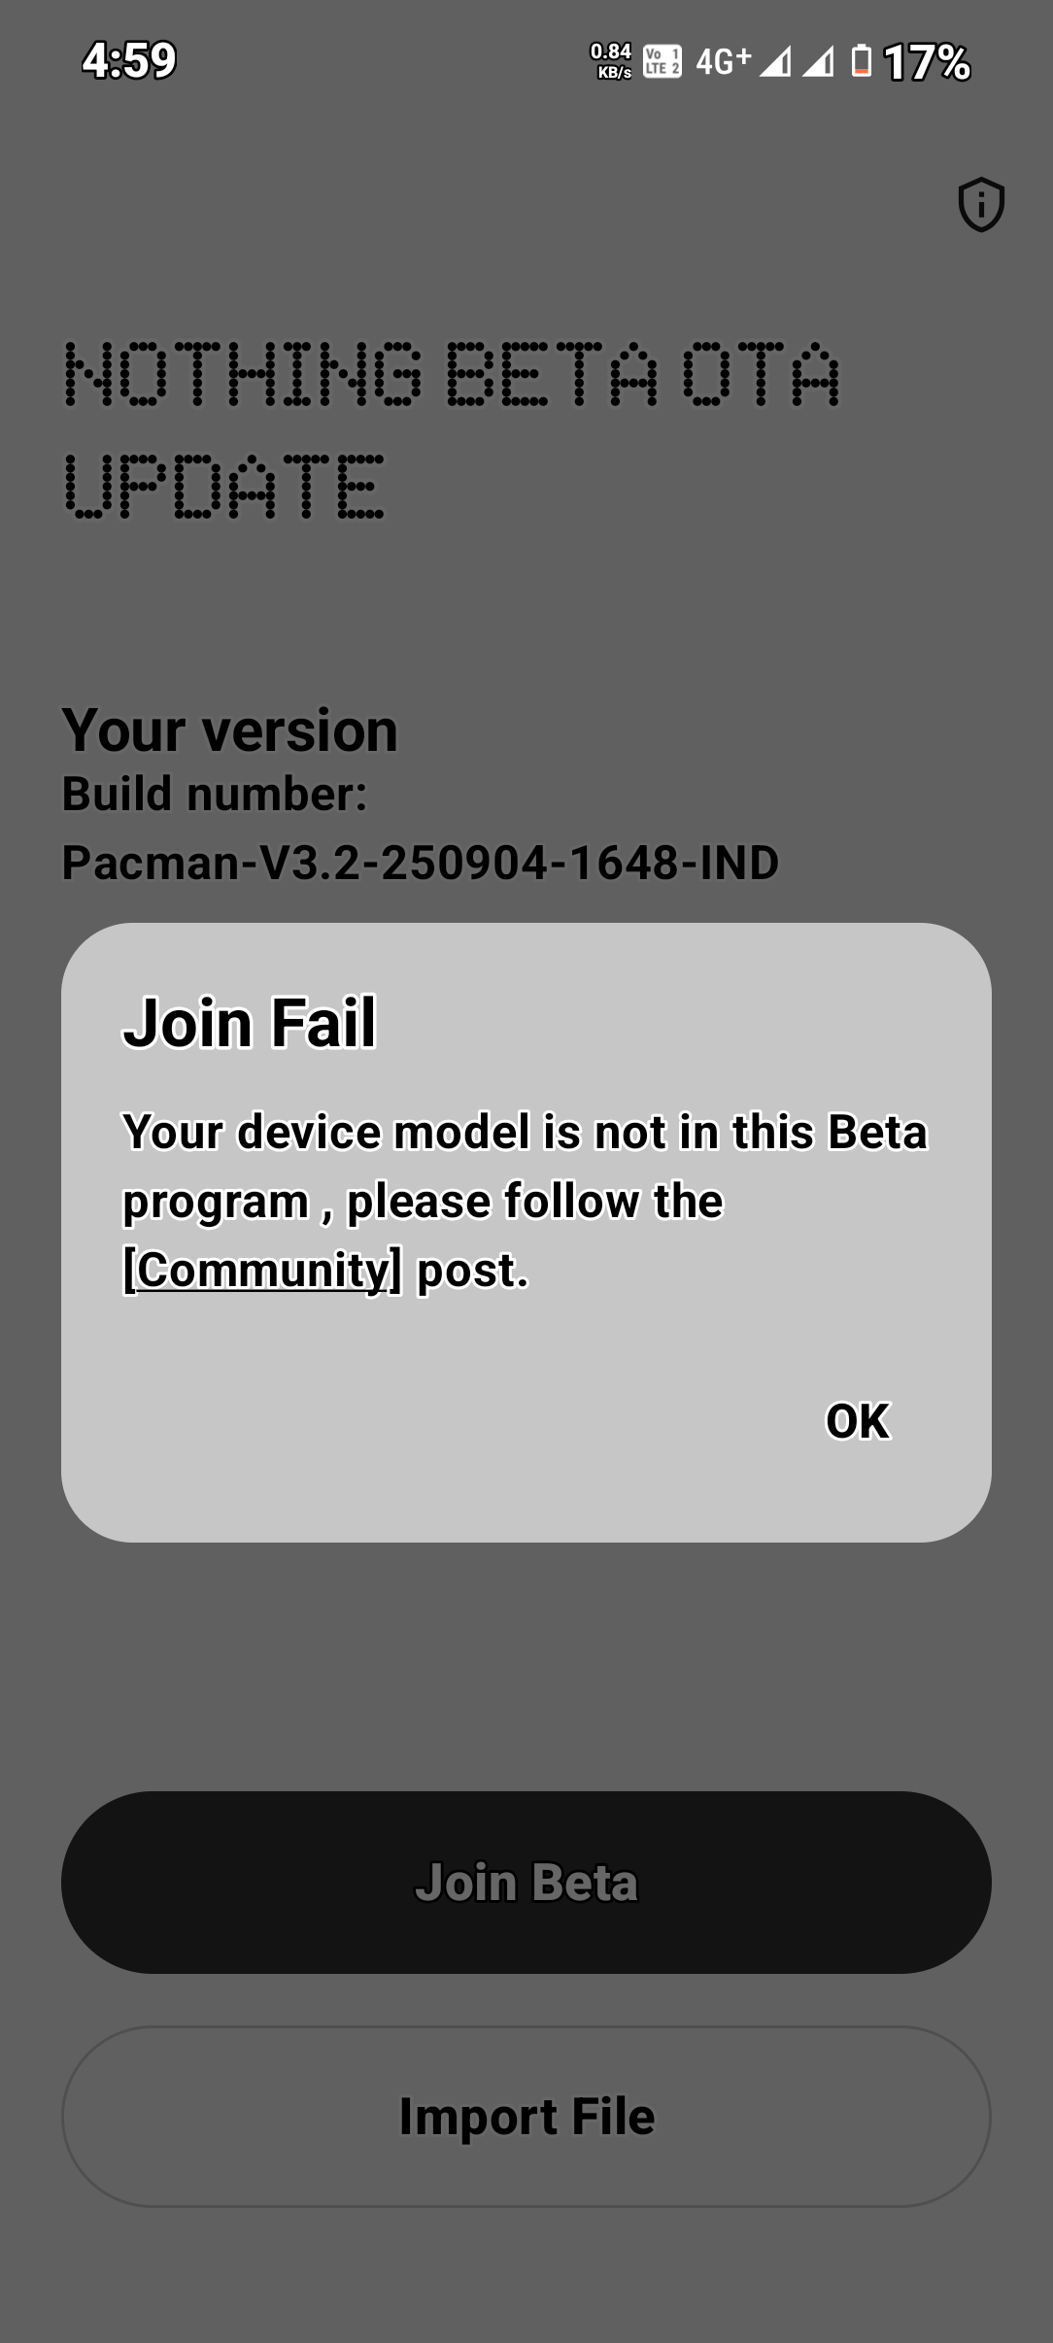
Task: Tap the Pacman-V3.2-250904-1648-IND build value
Action: click(x=420, y=863)
